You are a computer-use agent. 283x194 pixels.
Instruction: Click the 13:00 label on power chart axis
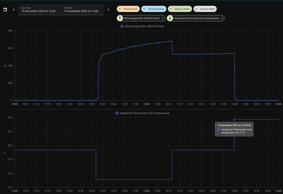click(146, 104)
